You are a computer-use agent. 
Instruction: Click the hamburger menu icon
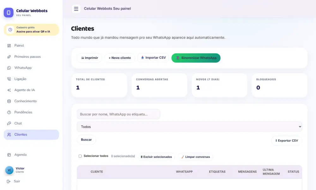pyautogui.click(x=76, y=9)
